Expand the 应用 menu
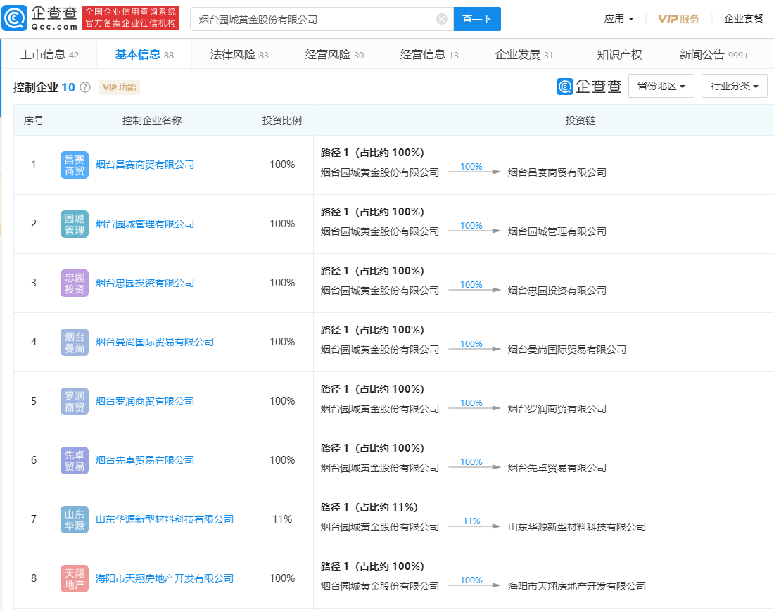The width and height of the screenshot is (774, 610). [x=618, y=19]
